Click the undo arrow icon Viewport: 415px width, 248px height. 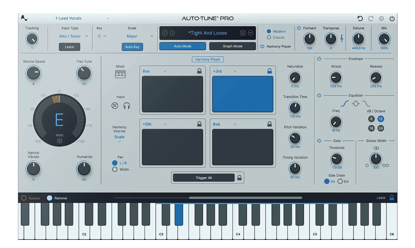[360, 18]
